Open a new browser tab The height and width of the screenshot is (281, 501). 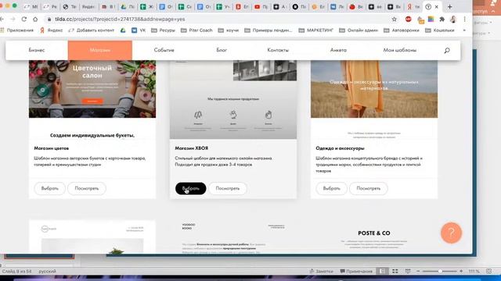pyautogui.click(x=449, y=7)
